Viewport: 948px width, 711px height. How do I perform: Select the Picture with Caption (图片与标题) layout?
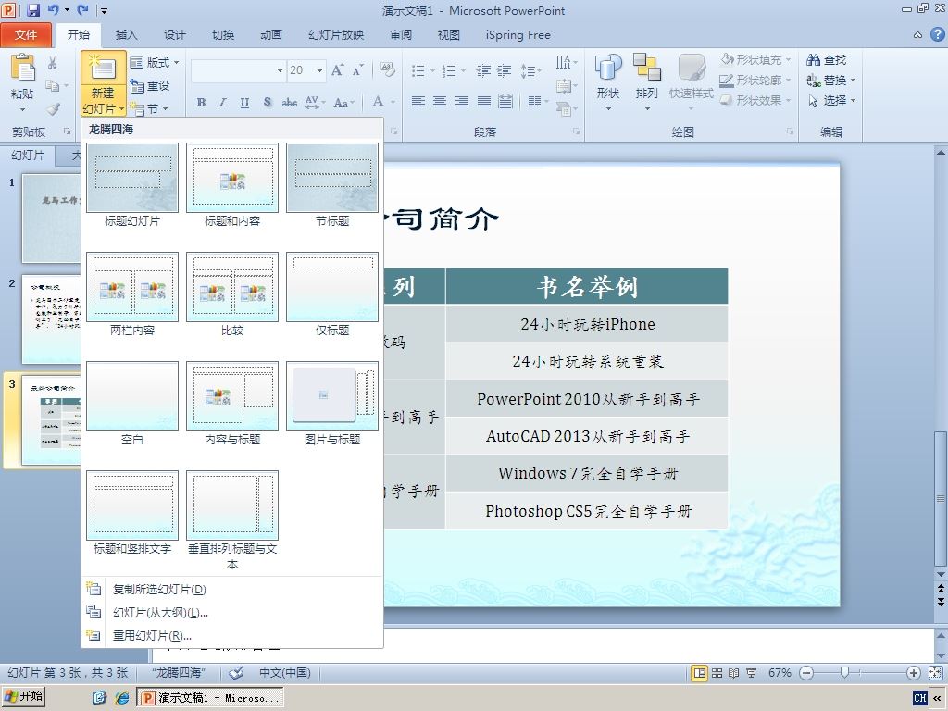[332, 404]
